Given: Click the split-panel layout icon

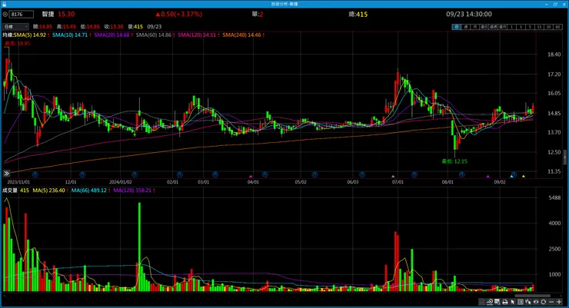Looking at the screenshot, I should pos(521,302).
